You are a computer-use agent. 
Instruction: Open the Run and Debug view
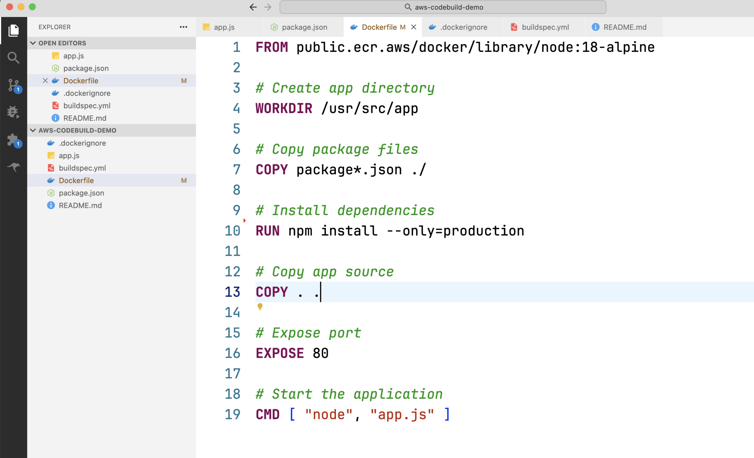coord(14,112)
